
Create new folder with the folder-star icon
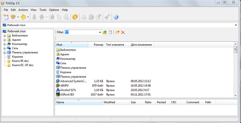point(117,32)
